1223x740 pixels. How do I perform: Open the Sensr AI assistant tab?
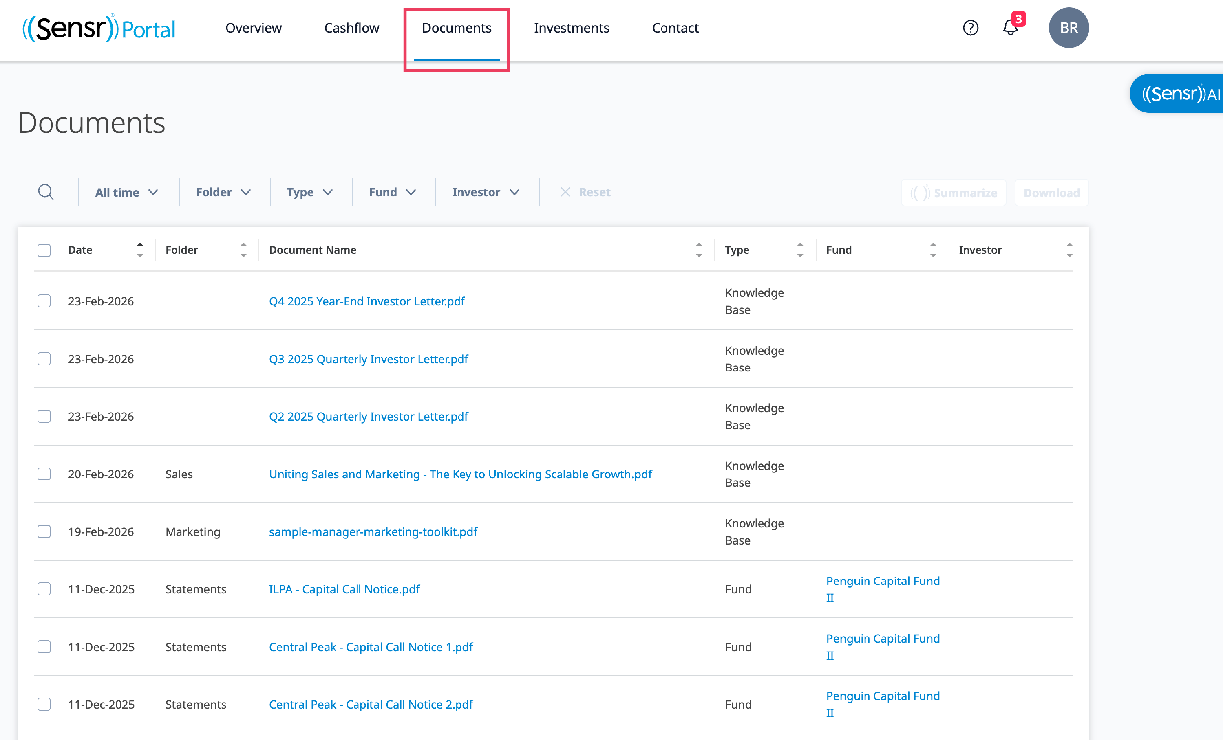pos(1179,94)
